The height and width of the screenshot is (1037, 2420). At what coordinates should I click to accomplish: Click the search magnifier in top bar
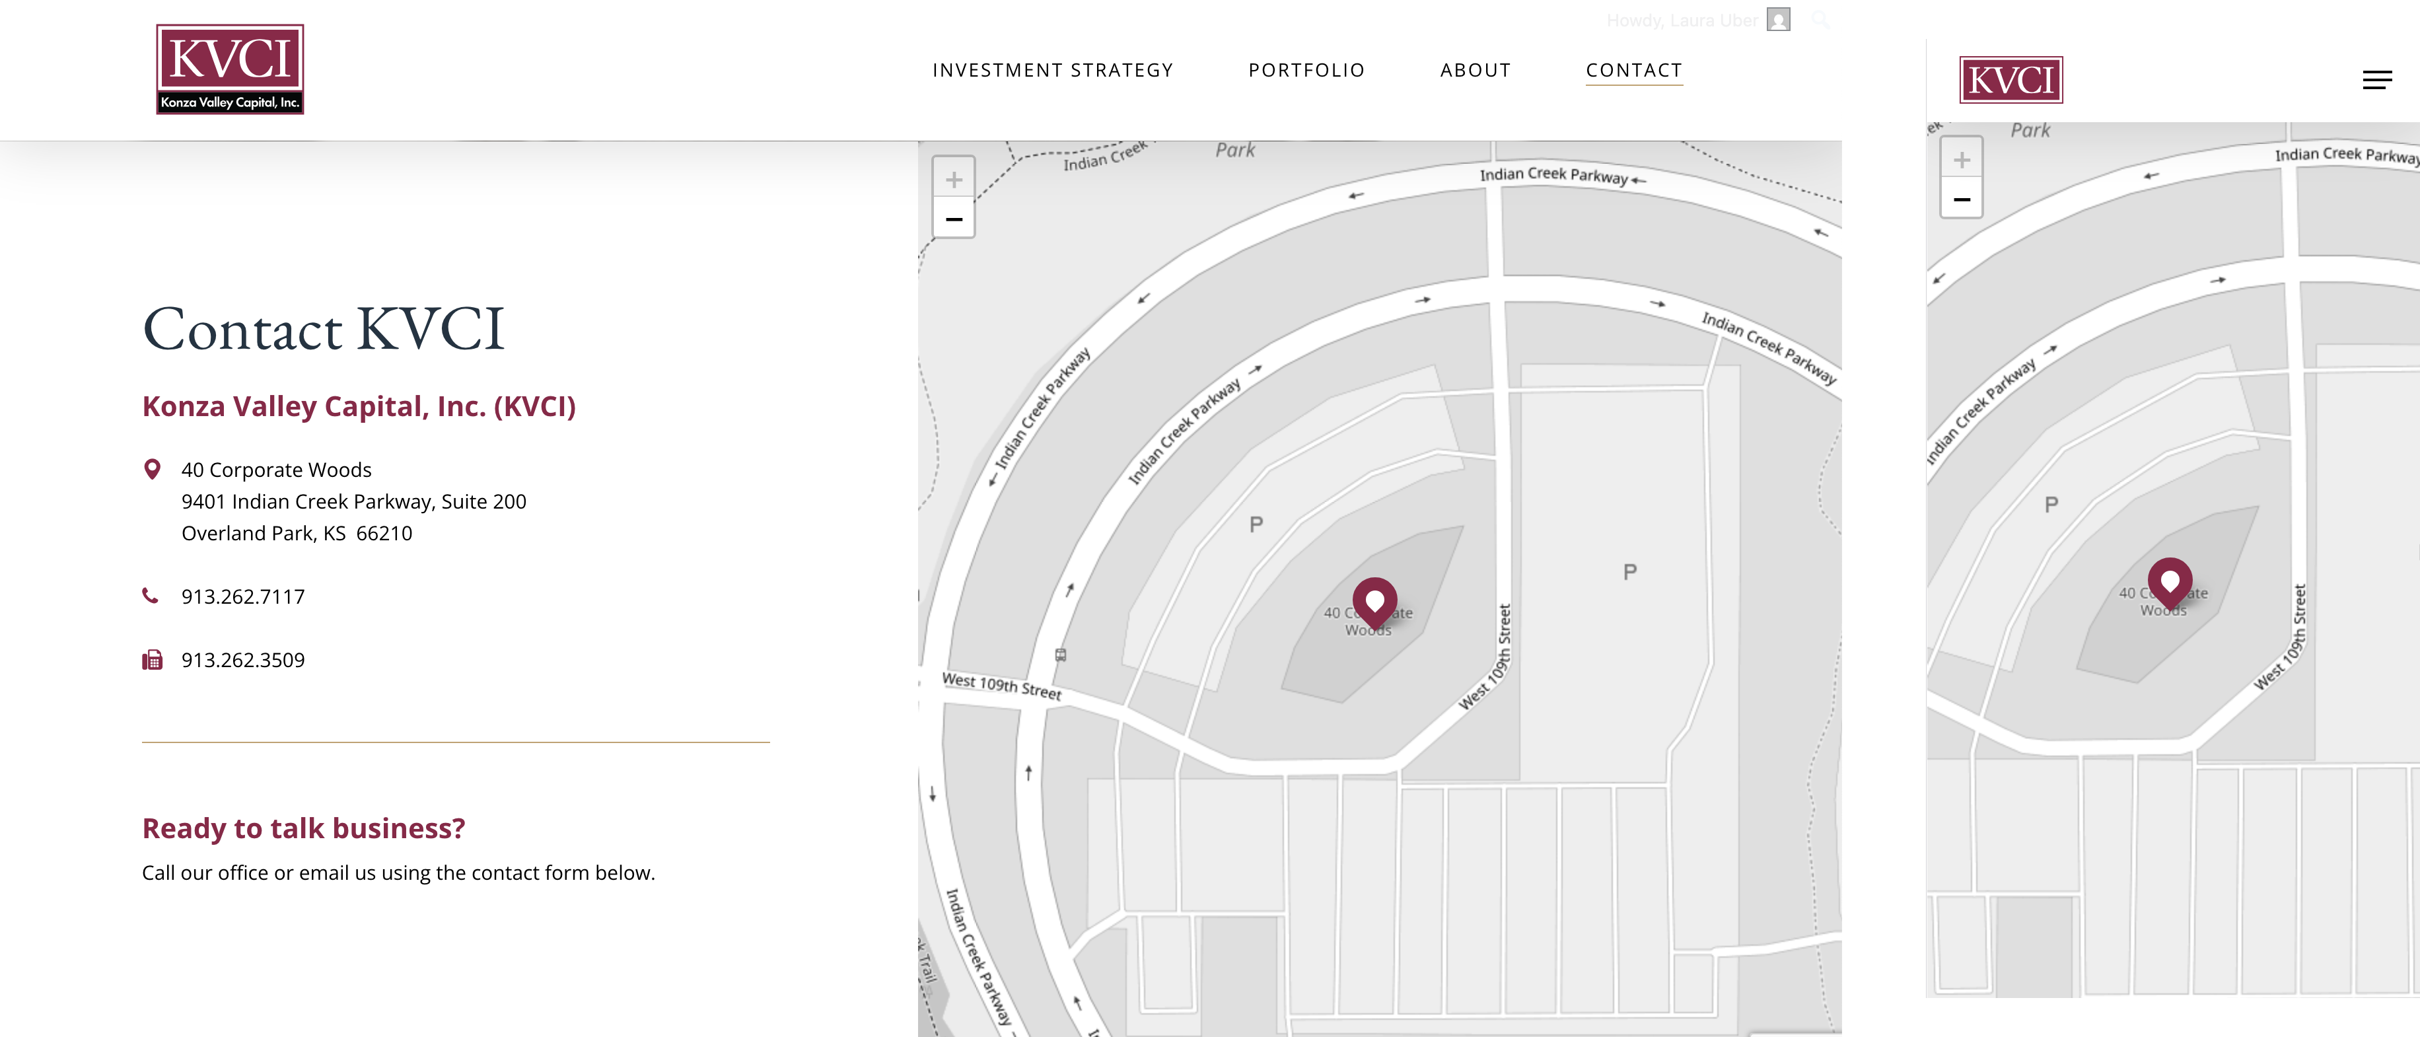coord(1820,20)
